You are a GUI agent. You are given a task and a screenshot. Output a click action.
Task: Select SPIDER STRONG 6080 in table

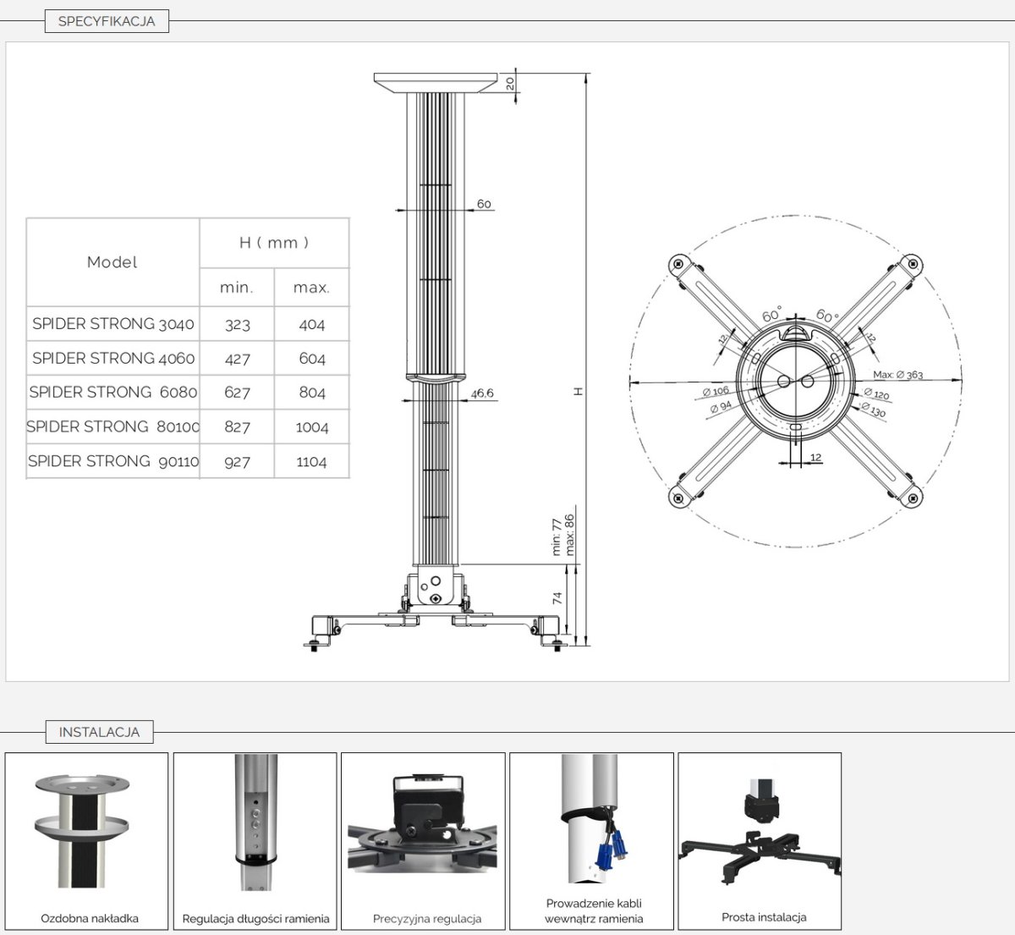(113, 393)
